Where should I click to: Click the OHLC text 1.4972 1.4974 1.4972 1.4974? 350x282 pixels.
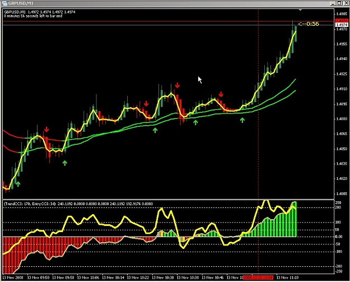pyautogui.click(x=52, y=12)
